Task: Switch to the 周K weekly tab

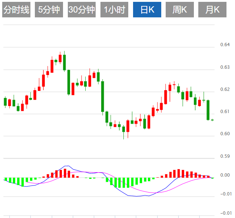Action: 180,10
